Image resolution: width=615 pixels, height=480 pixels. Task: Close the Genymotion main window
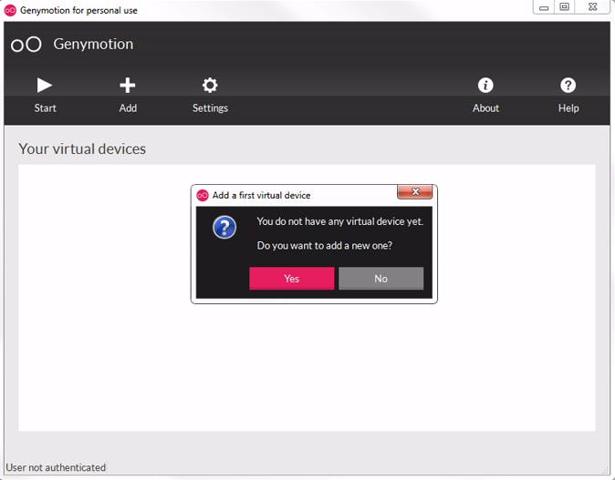click(592, 7)
